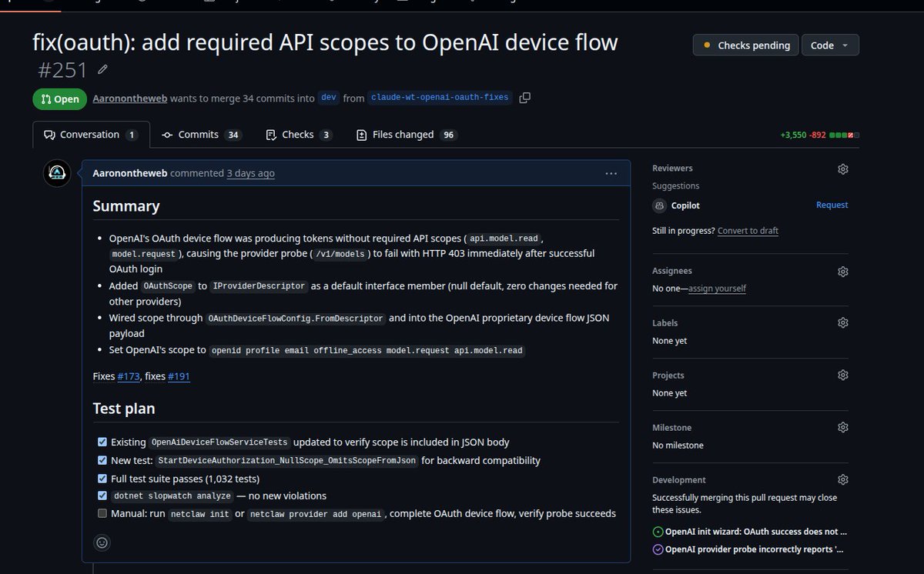924x574 pixels.
Task: Open the Code dropdown button
Action: coord(830,45)
